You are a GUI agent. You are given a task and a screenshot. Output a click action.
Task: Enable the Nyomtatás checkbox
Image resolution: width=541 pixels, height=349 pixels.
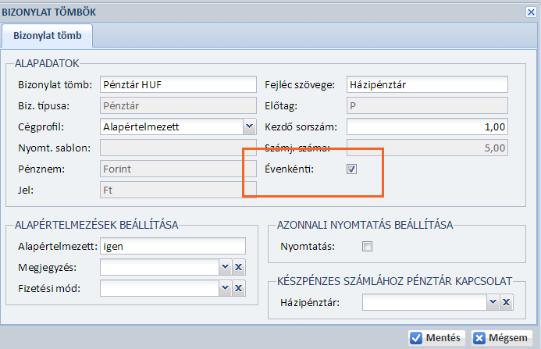pyautogui.click(x=368, y=247)
